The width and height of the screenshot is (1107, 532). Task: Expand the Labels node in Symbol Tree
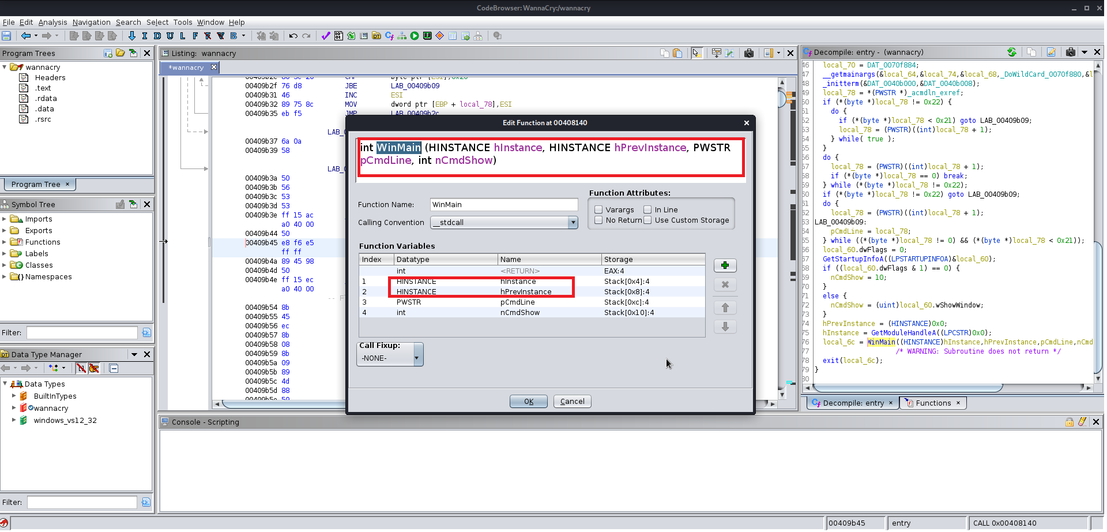pos(5,254)
